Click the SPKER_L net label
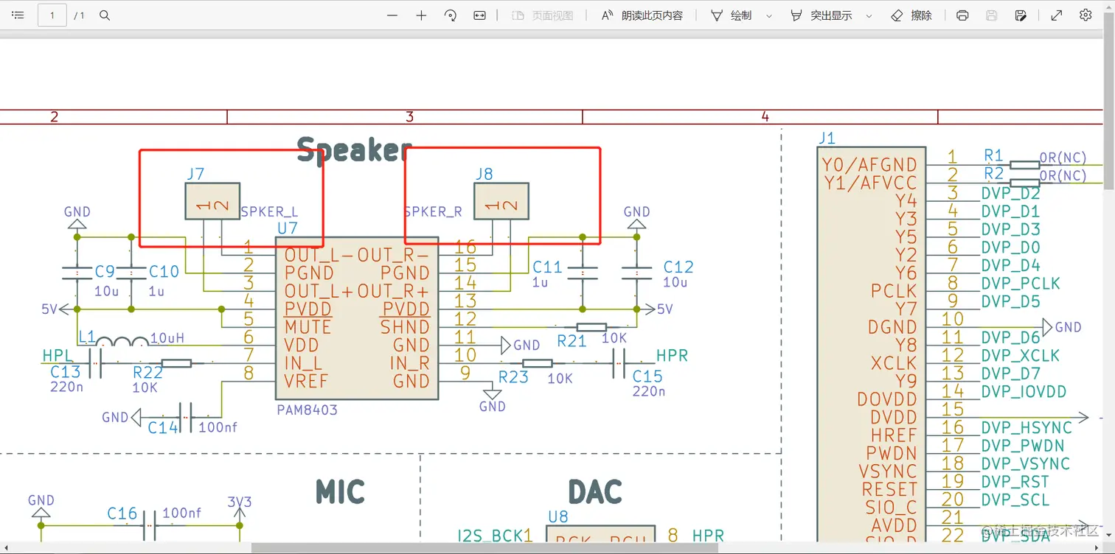The width and height of the screenshot is (1115, 554). click(x=269, y=211)
